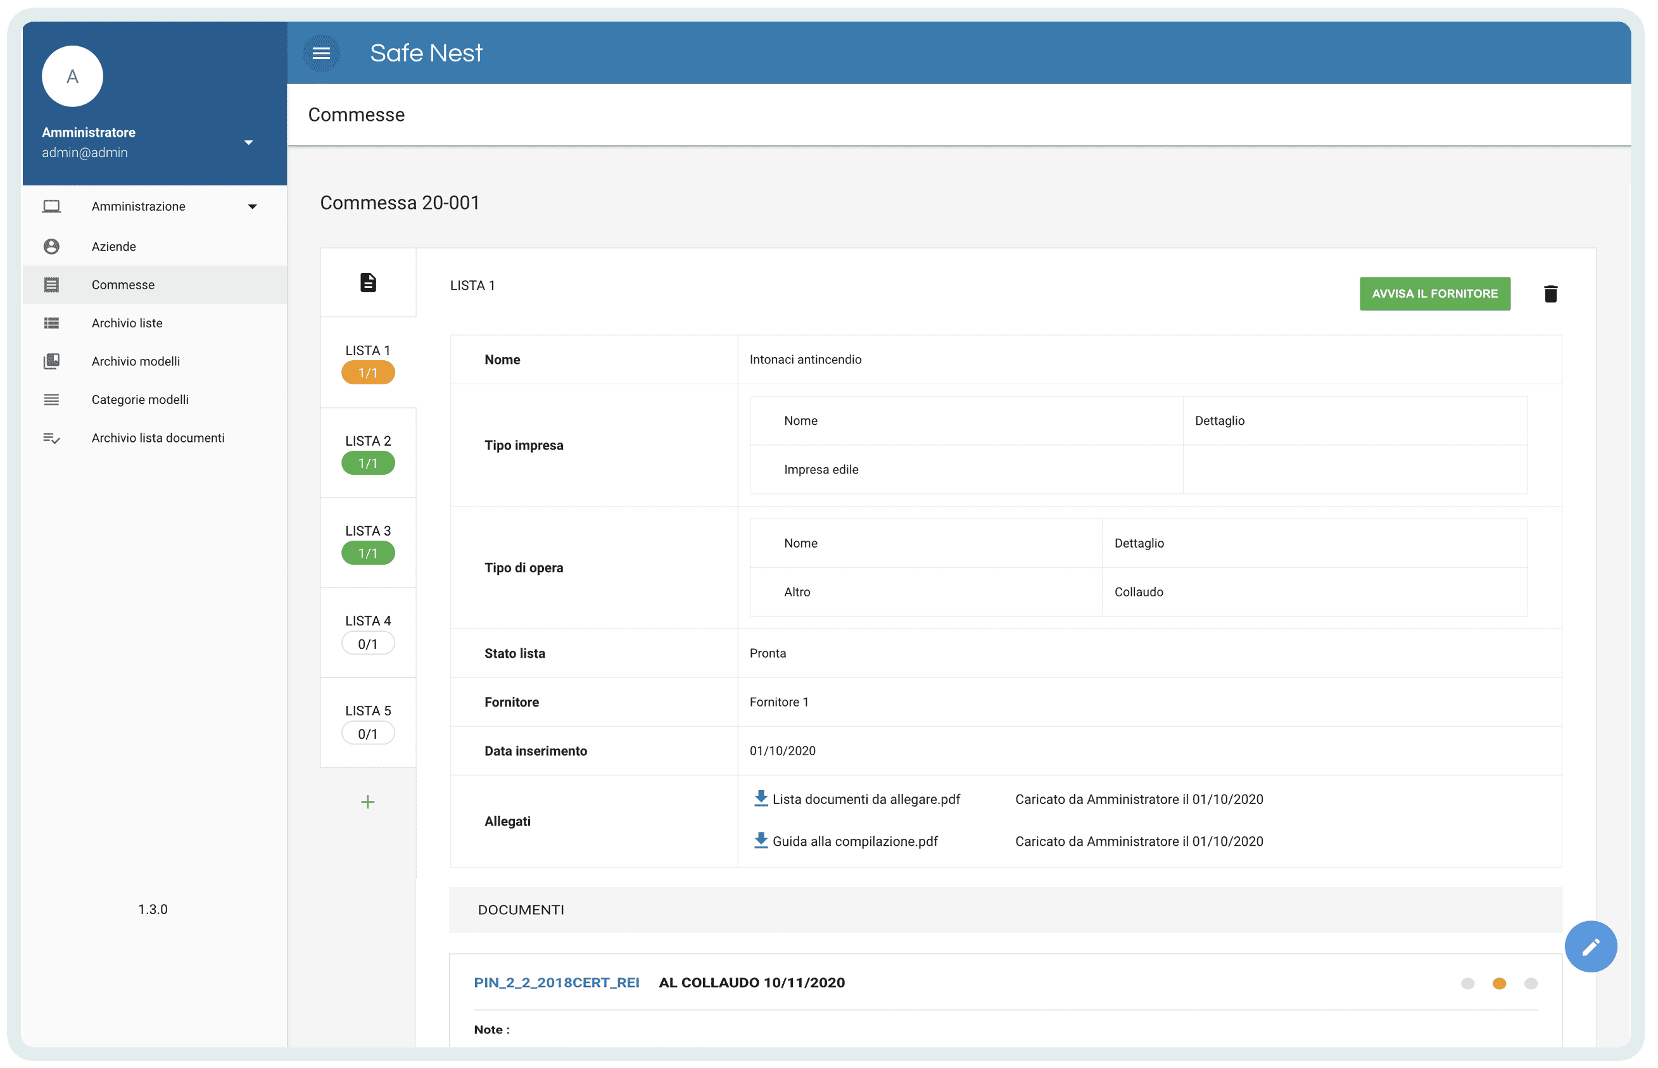The image size is (1658, 1068).
Task: Open Categorie modelli page
Action: [155, 399]
